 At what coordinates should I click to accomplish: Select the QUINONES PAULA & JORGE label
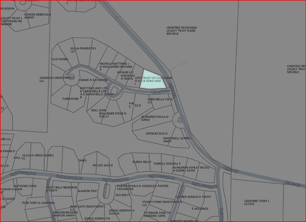click(x=155, y=118)
